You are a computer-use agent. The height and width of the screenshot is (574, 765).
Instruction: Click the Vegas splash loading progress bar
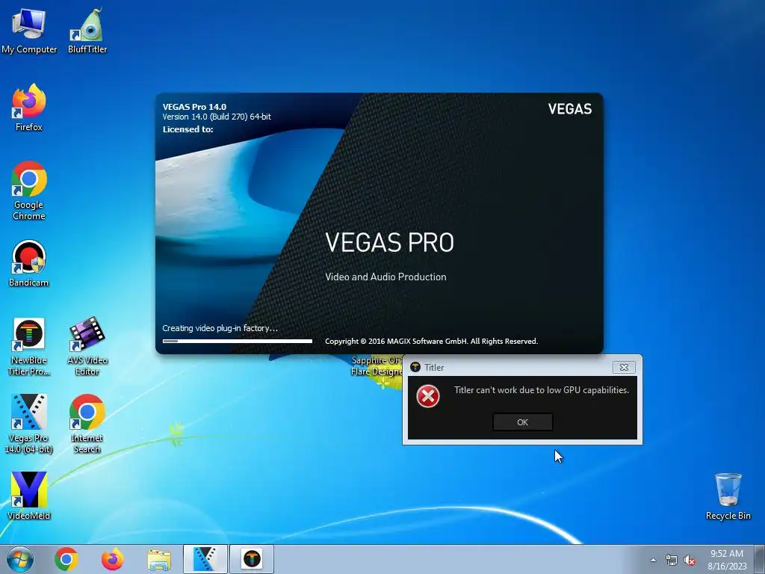237,341
